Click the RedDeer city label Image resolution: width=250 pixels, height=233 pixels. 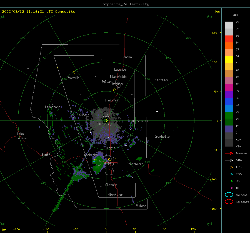click(118, 84)
